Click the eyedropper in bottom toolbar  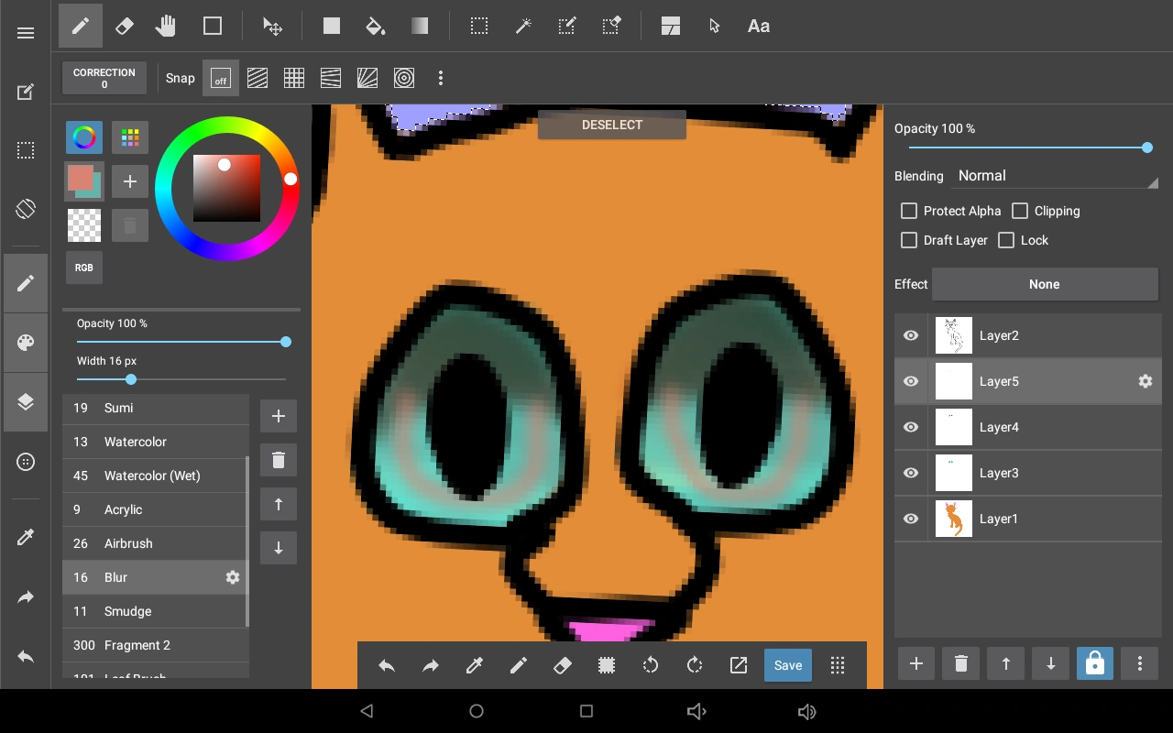[x=475, y=666]
